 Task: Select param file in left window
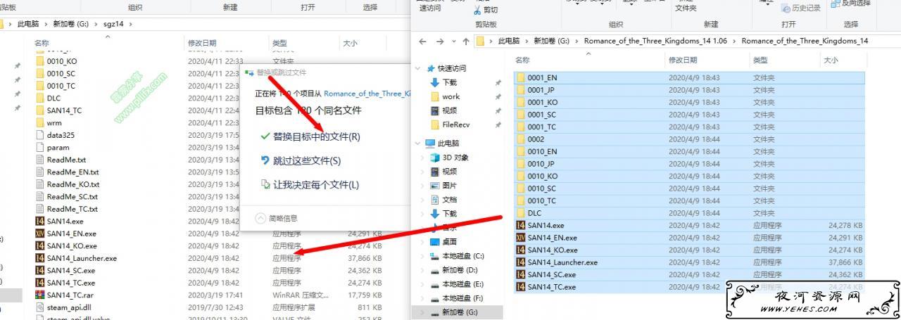58,147
